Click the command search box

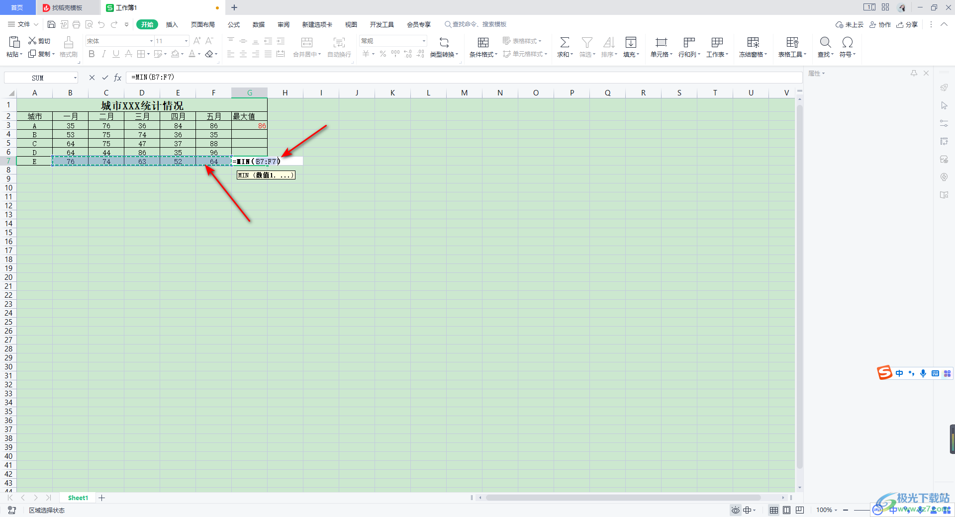click(476, 24)
